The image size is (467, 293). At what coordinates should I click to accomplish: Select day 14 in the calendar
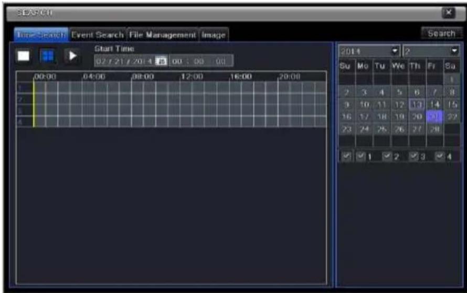tap(434, 104)
